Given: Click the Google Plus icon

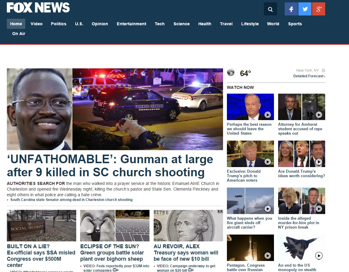Looking at the screenshot, I should point(319,9).
